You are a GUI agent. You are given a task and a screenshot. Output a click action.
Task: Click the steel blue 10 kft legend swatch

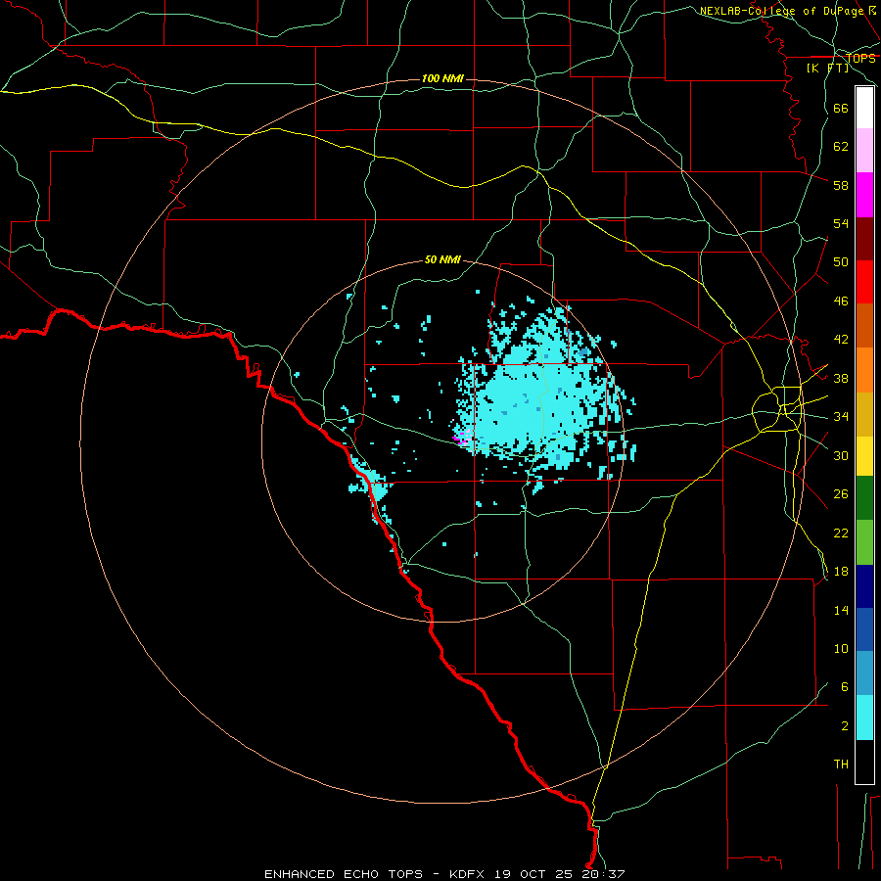[x=864, y=673]
